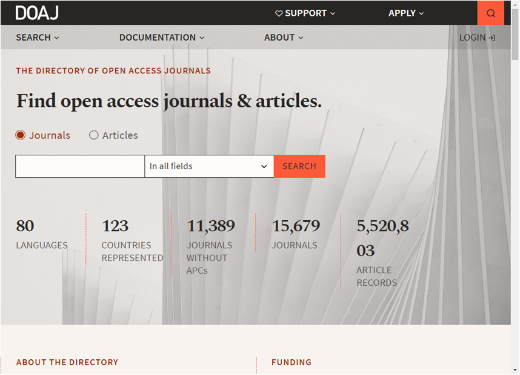Image resolution: width=520 pixels, height=375 pixels.
Task: Click the article records number
Action: pyautogui.click(x=382, y=238)
